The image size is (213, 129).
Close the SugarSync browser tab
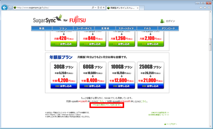coord(137,8)
